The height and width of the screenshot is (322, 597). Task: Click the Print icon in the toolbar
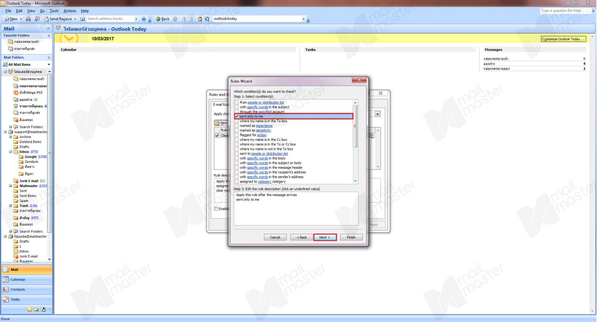[28, 19]
